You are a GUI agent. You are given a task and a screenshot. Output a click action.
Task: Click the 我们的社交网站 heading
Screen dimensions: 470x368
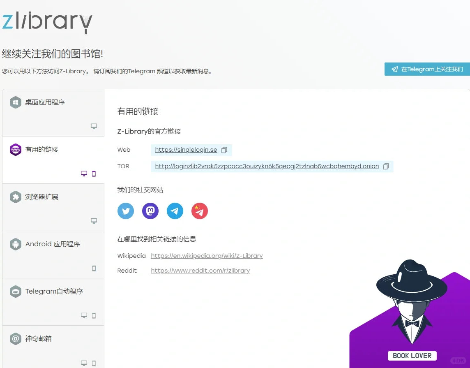(x=140, y=190)
